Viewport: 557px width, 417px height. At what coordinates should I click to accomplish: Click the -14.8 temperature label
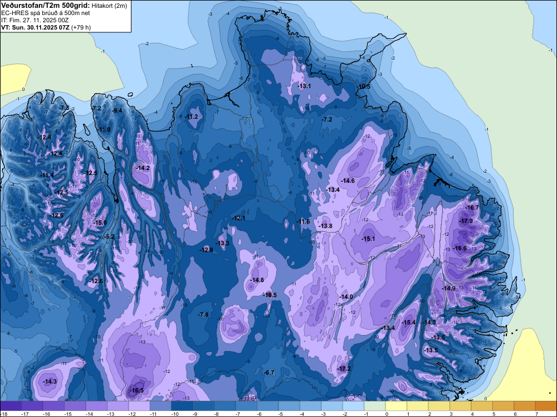coord(257,280)
